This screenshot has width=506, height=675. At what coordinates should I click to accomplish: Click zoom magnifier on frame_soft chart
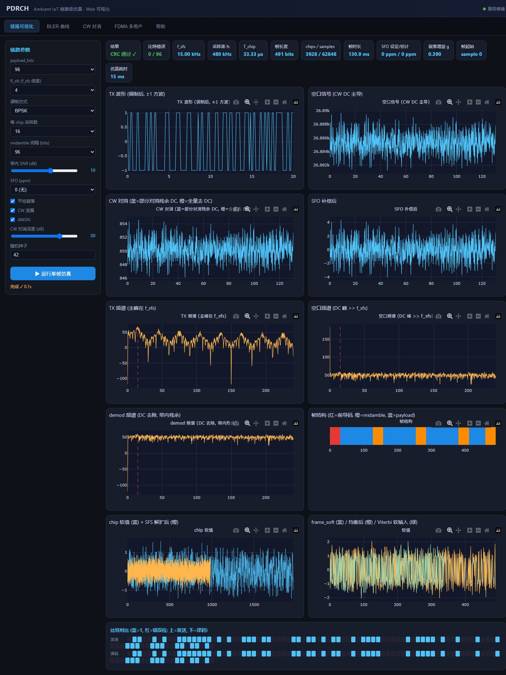coord(450,530)
